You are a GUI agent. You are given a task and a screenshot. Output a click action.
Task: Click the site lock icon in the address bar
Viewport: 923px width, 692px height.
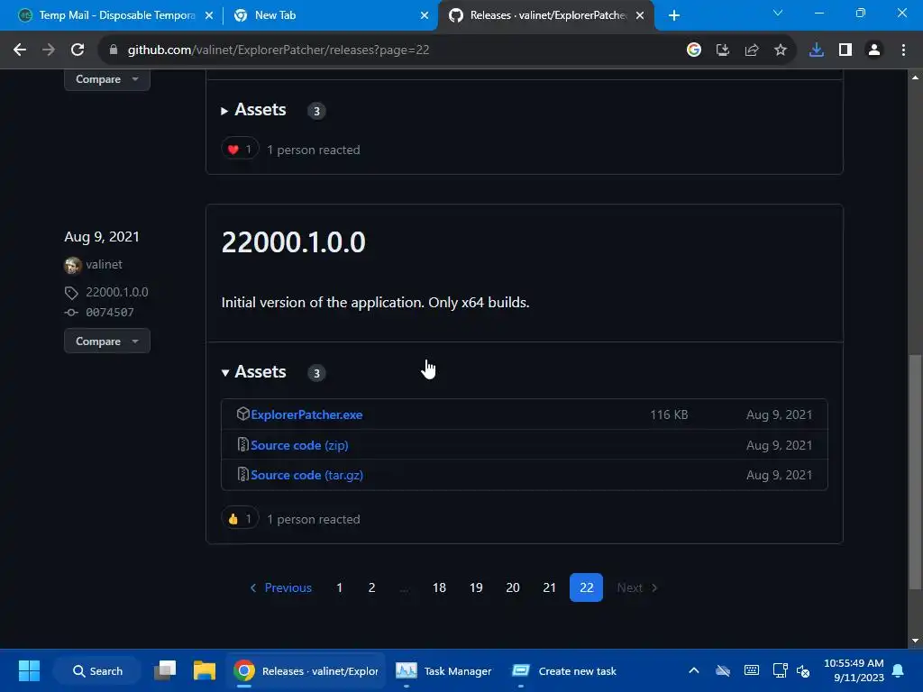pos(114,50)
